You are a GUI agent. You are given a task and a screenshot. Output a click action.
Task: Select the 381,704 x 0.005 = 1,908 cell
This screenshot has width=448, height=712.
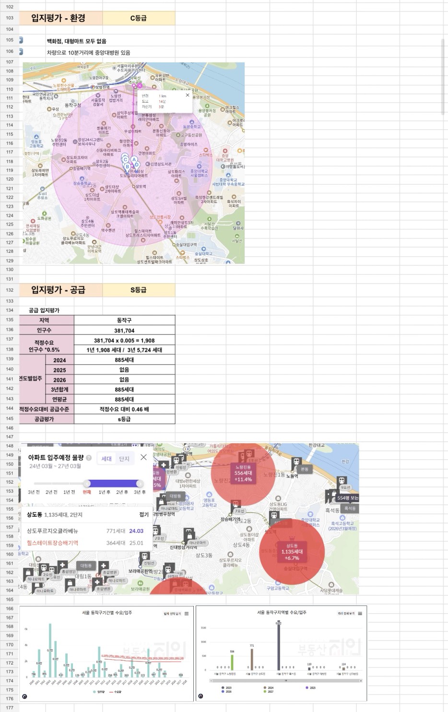pyautogui.click(x=125, y=340)
